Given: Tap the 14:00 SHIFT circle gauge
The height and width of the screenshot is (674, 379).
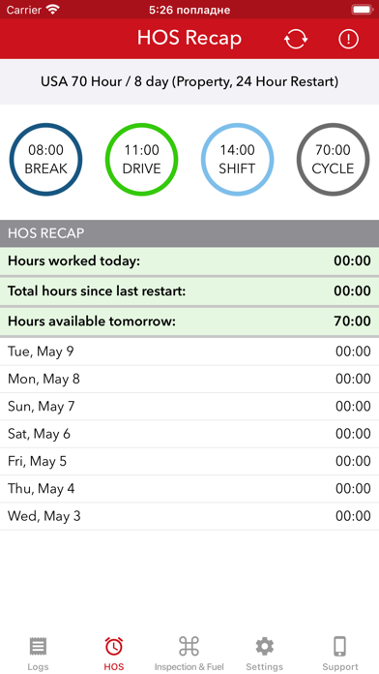Looking at the screenshot, I should coord(237,160).
